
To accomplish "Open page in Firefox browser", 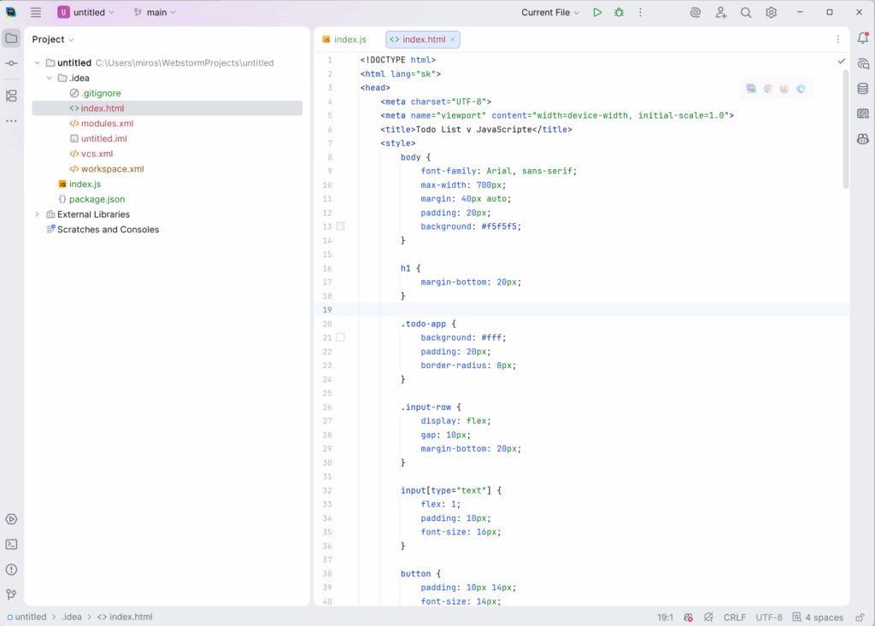I will [784, 89].
